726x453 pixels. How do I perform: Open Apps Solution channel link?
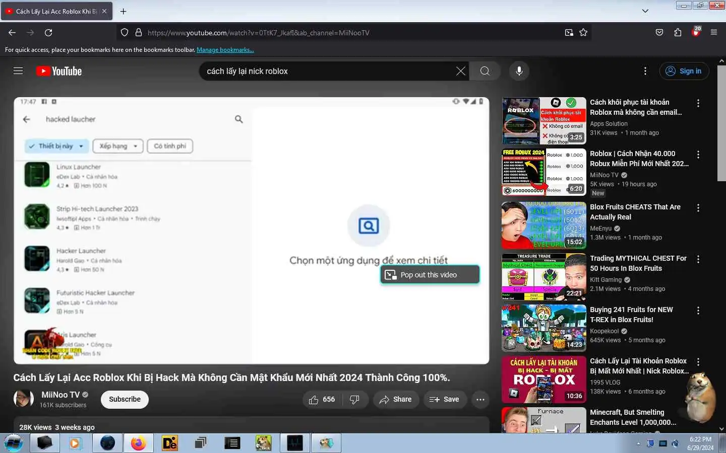[609, 124]
